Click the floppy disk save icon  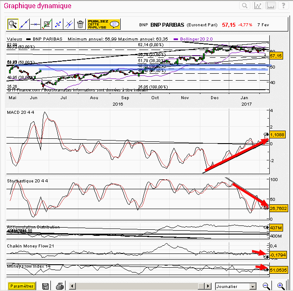point(45,286)
